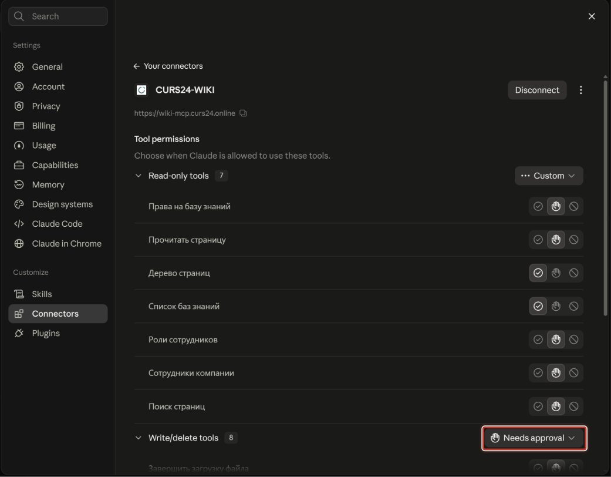The width and height of the screenshot is (611, 477).
Task: Click the Read-only tools count badge 7
Action: [221, 176]
